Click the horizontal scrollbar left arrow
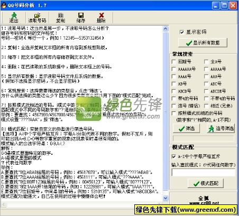Image resolution: width=239 pixels, height=216 pixels. (x=4, y=204)
